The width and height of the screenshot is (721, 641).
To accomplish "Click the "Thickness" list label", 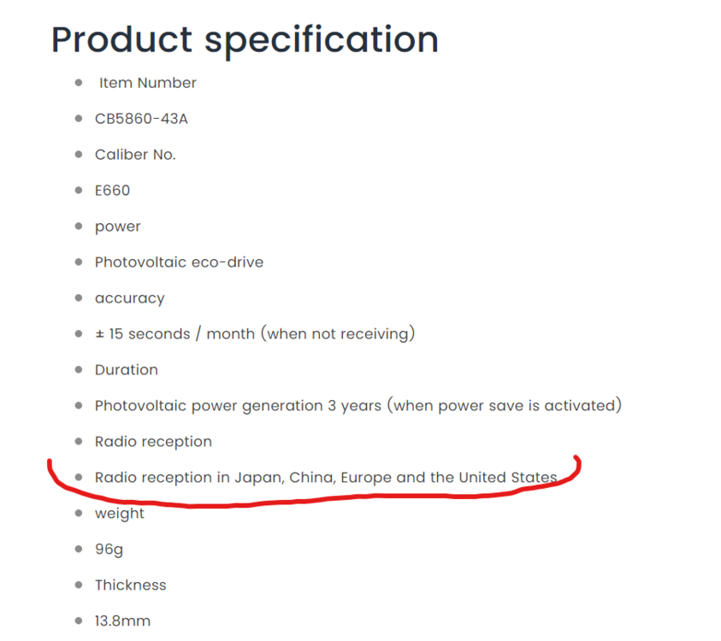I will click(130, 585).
